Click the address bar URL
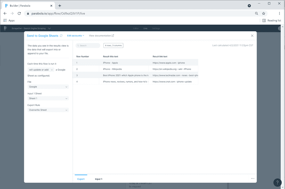The width and height of the screenshot is (285, 189). (x=58, y=13)
